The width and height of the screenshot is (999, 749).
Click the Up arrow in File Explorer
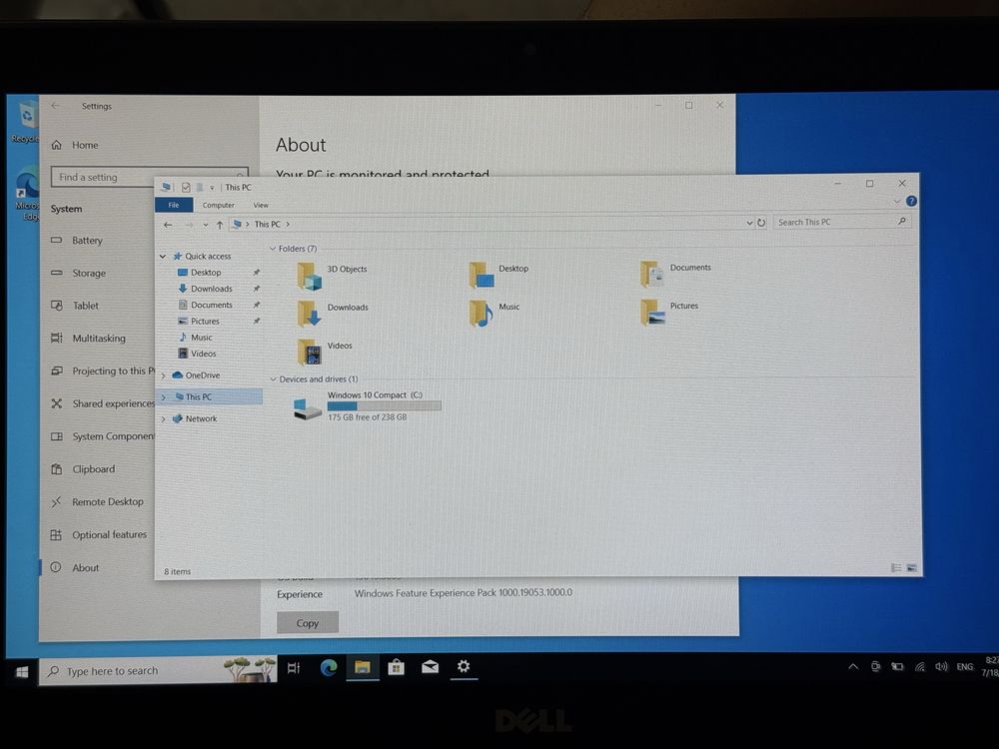219,225
